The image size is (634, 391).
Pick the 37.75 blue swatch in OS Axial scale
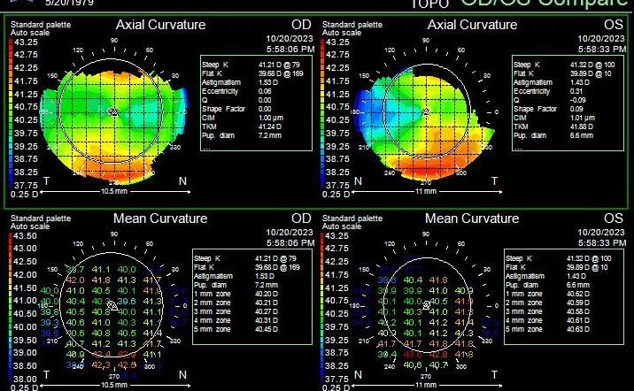point(322,183)
